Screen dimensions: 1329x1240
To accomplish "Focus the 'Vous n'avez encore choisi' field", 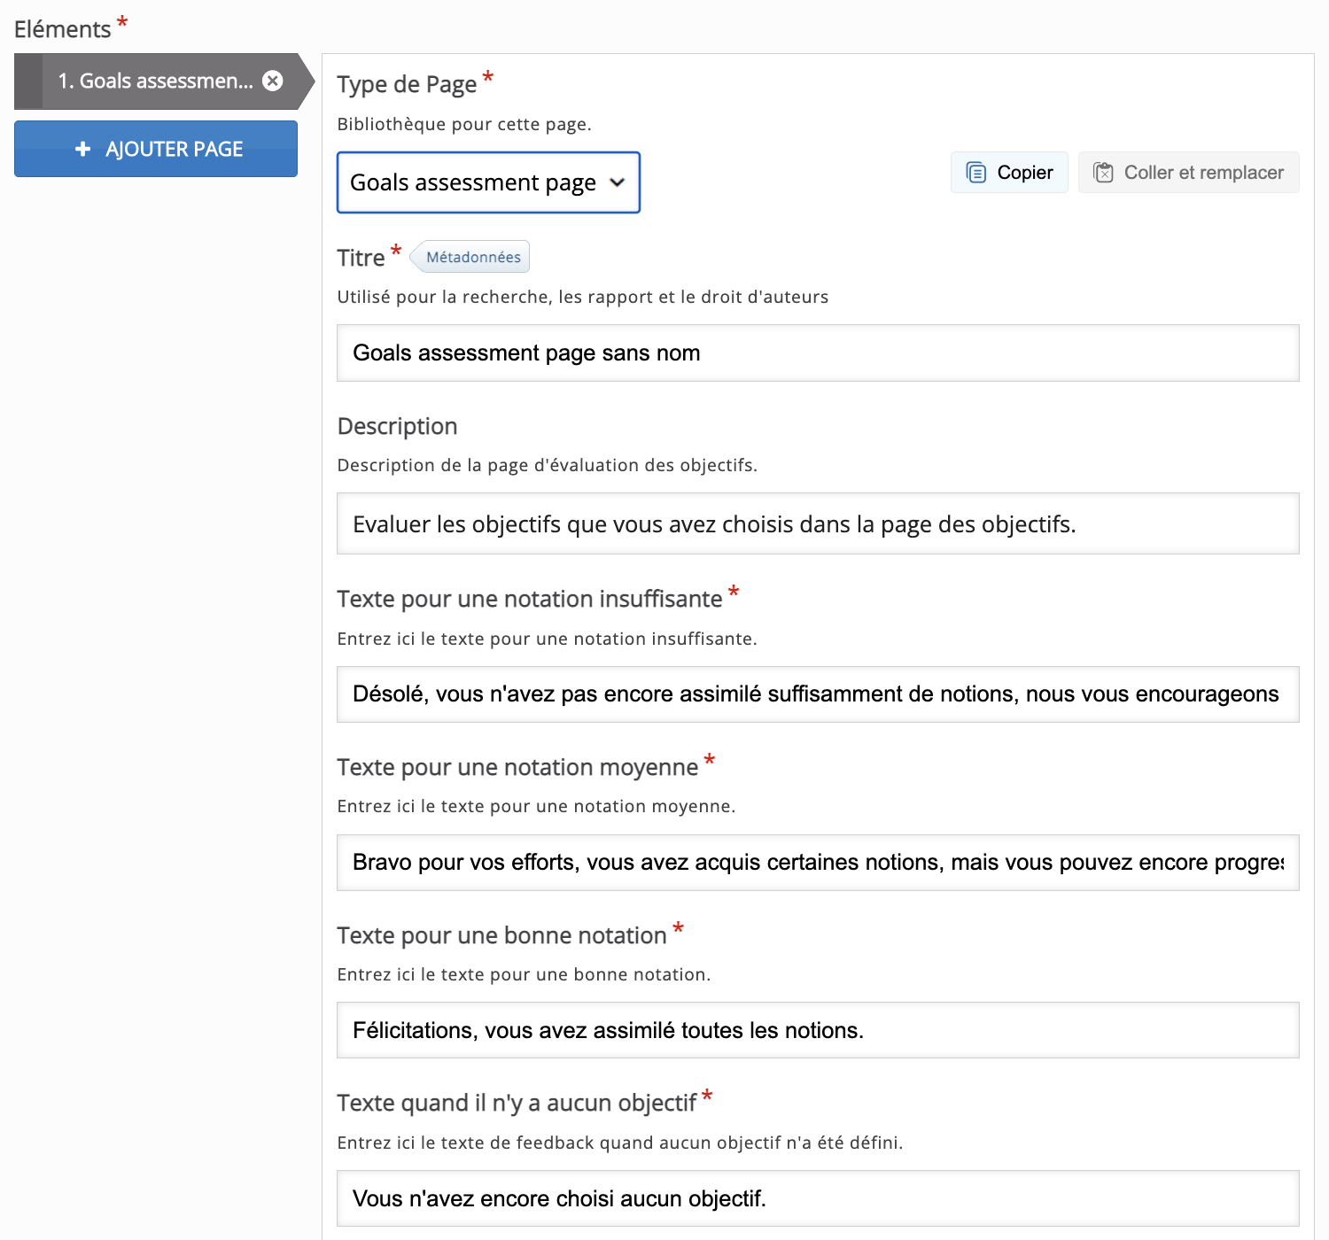I will (x=817, y=1198).
